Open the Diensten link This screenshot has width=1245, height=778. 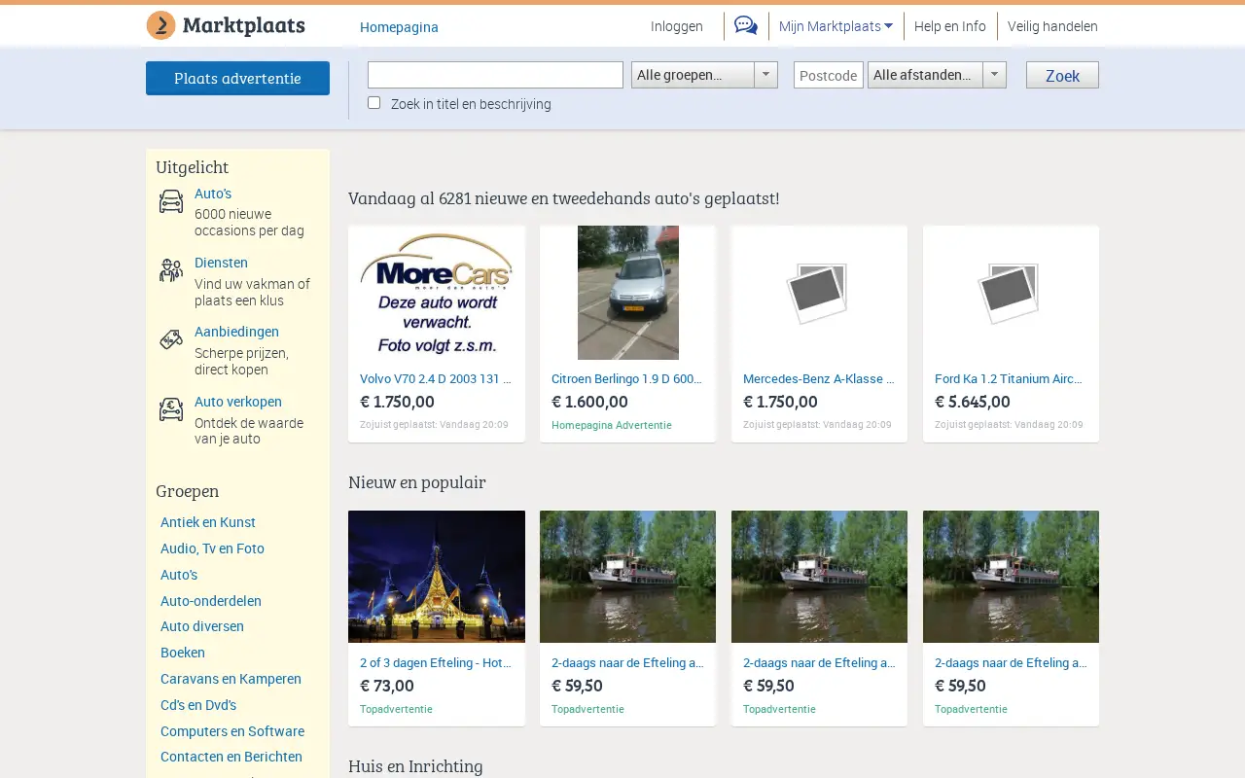click(221, 263)
